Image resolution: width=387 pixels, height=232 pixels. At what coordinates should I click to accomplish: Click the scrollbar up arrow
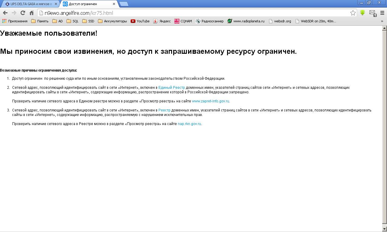(385, 28)
